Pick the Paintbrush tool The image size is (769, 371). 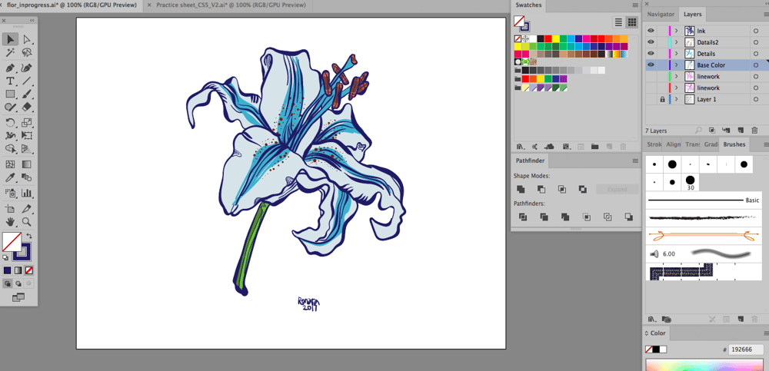[27, 94]
